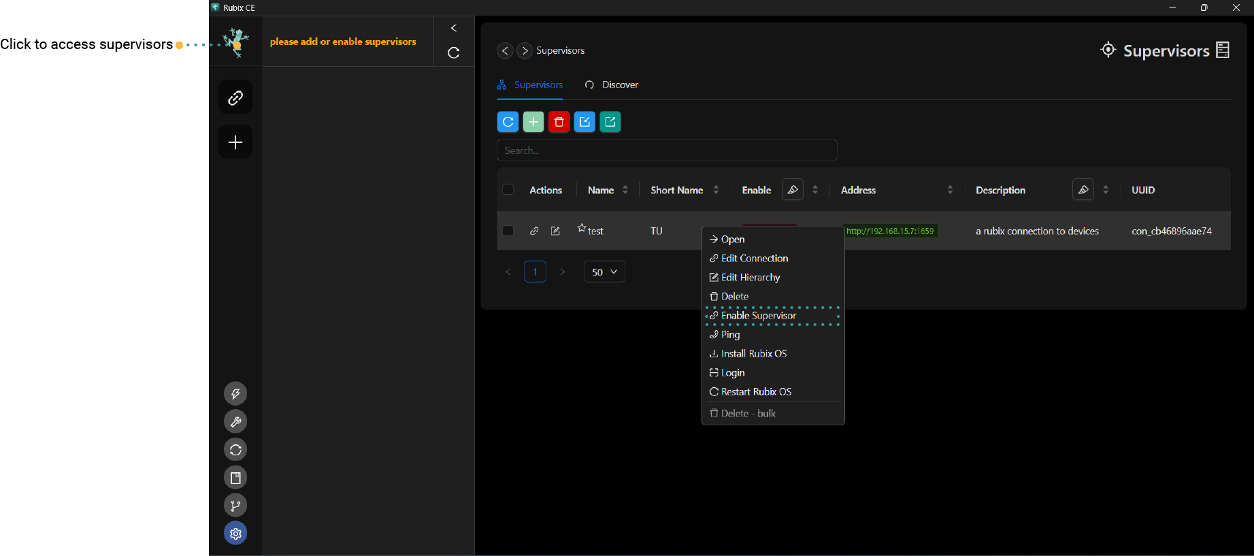Click the target icon beside Supervisors title
This screenshot has width=1254, height=556.
click(1108, 50)
